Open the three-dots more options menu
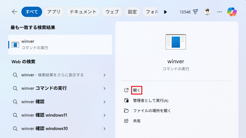 219,12
